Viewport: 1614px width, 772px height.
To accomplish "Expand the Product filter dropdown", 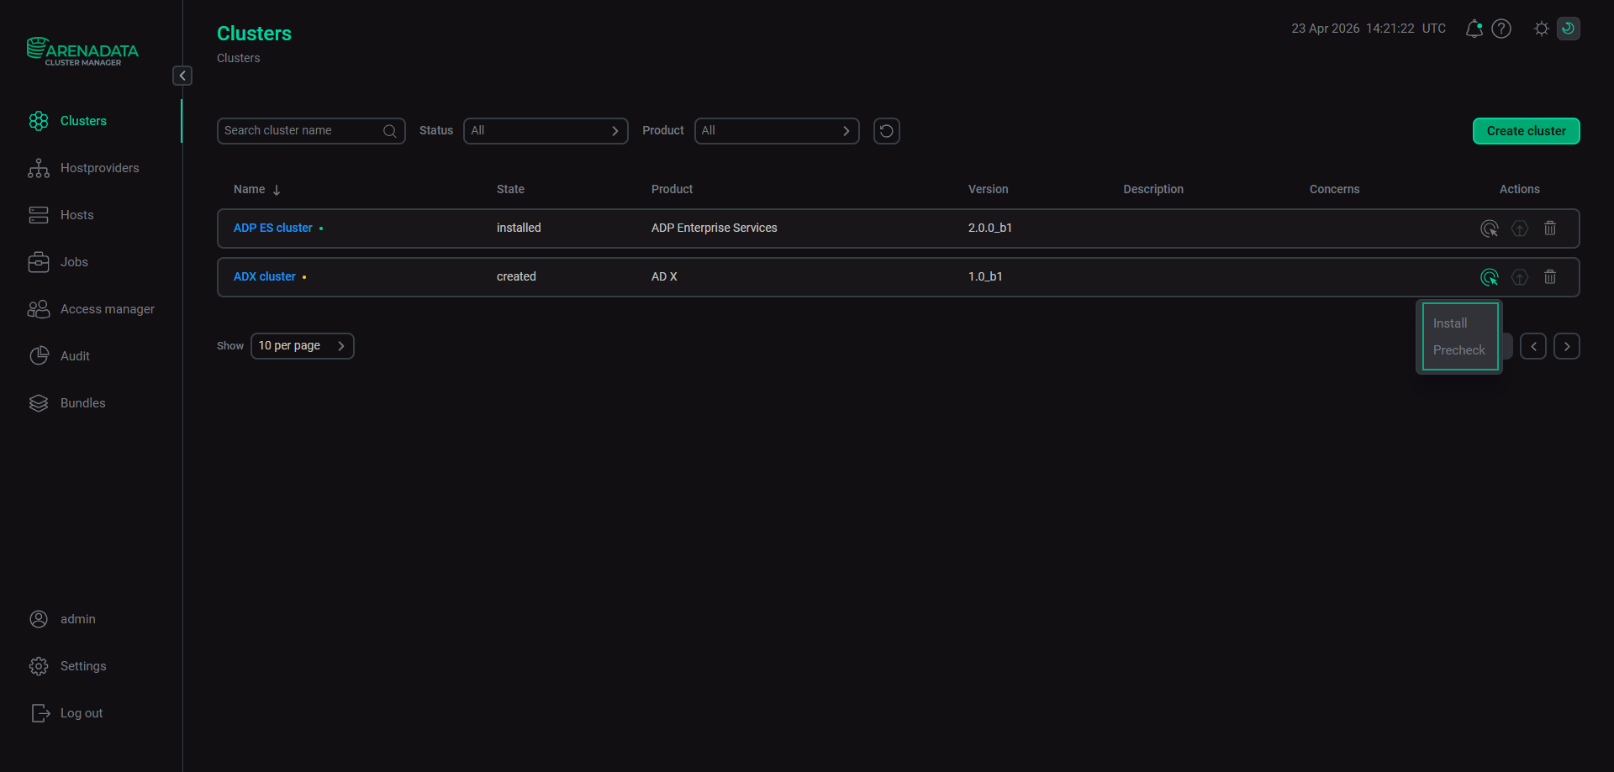I will coord(777,131).
